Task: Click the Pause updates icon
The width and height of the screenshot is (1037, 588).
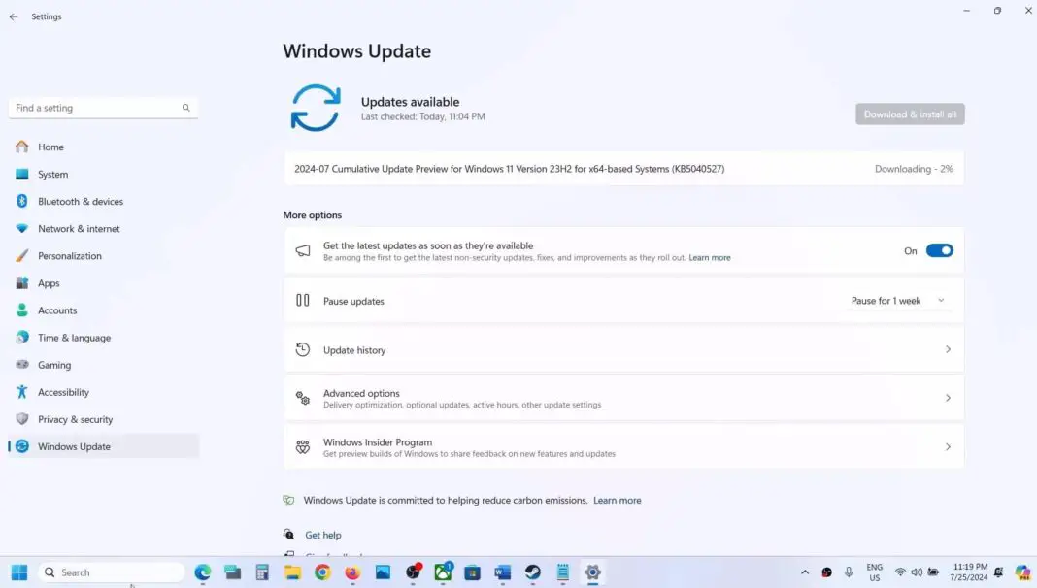Action: 302,300
